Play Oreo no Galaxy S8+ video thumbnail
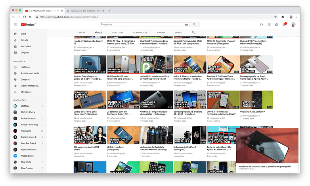The height and width of the screenshot is (186, 310). [x=90, y=65]
